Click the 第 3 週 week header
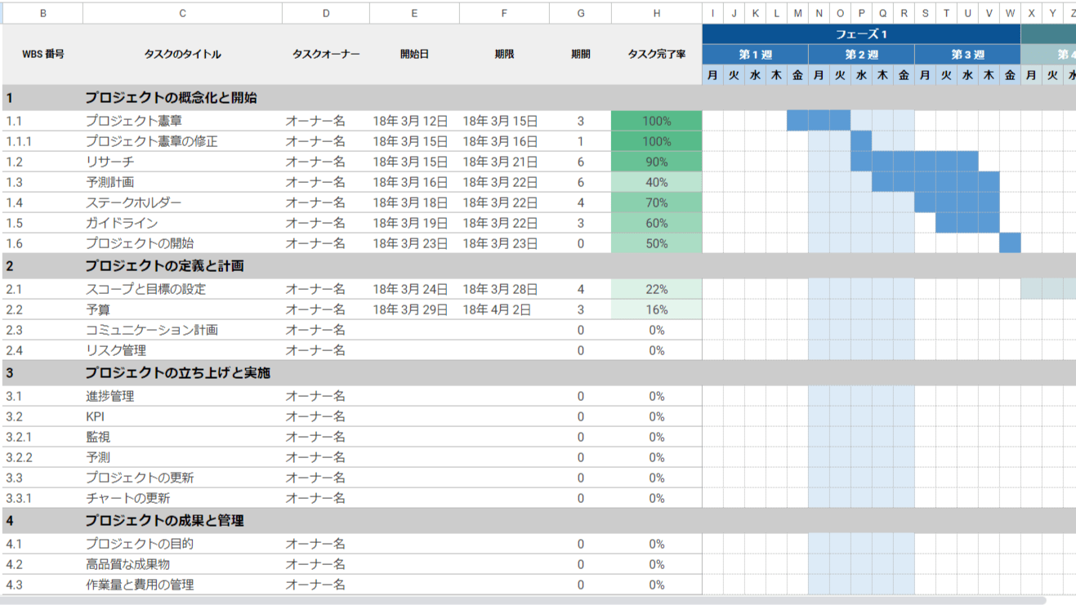This screenshot has height=605, width=1076. 967,55
